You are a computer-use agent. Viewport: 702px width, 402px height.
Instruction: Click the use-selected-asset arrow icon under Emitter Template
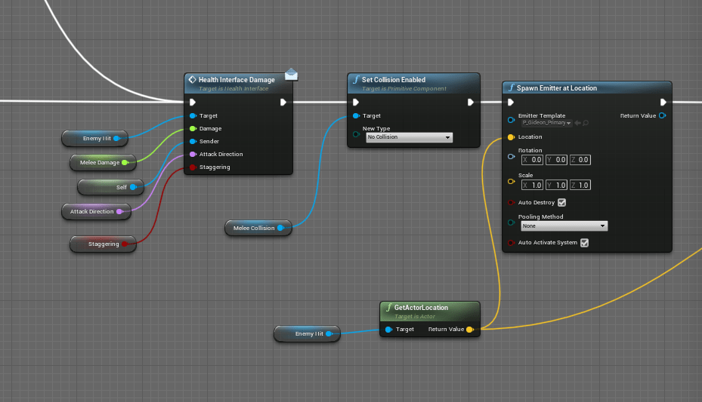[x=577, y=122]
